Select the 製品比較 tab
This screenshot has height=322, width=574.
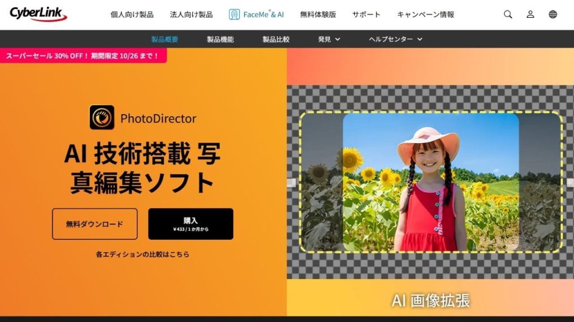276,39
